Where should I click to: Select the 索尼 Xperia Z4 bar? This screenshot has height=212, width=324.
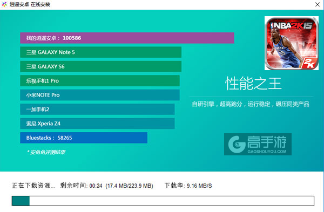[x=97, y=124]
